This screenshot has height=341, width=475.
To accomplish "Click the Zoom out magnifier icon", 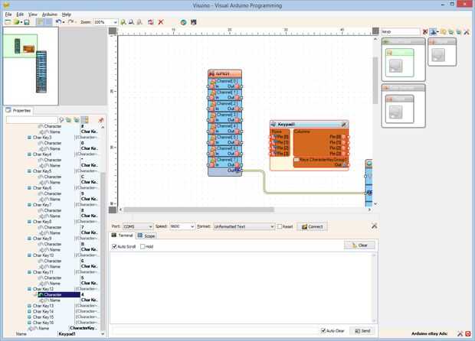I will (131, 22).
